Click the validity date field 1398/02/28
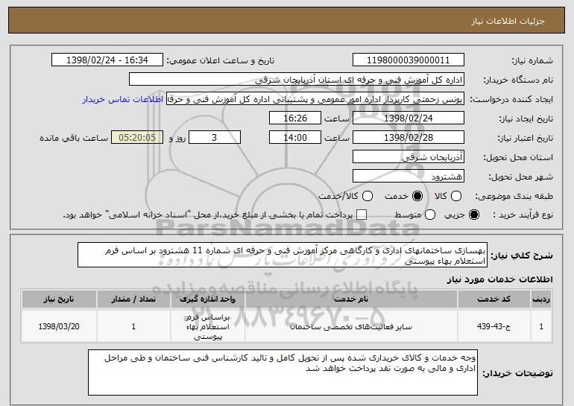 (409, 138)
